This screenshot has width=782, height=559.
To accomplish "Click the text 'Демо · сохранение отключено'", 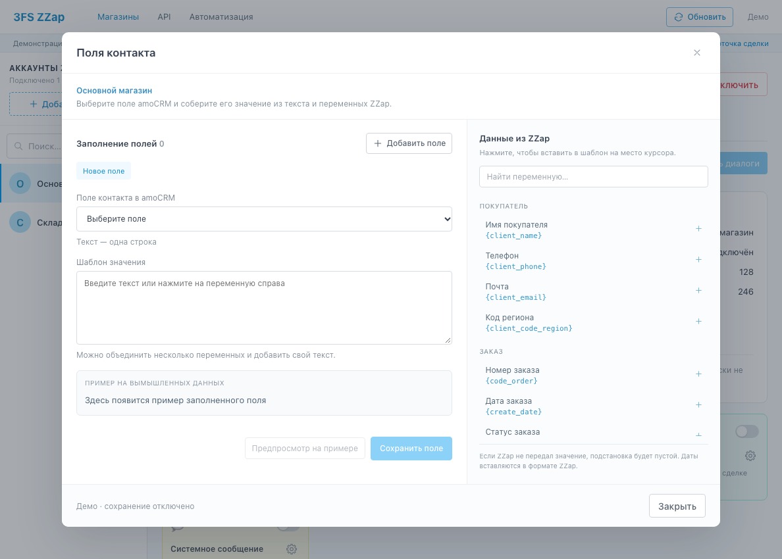I will (x=135, y=506).
